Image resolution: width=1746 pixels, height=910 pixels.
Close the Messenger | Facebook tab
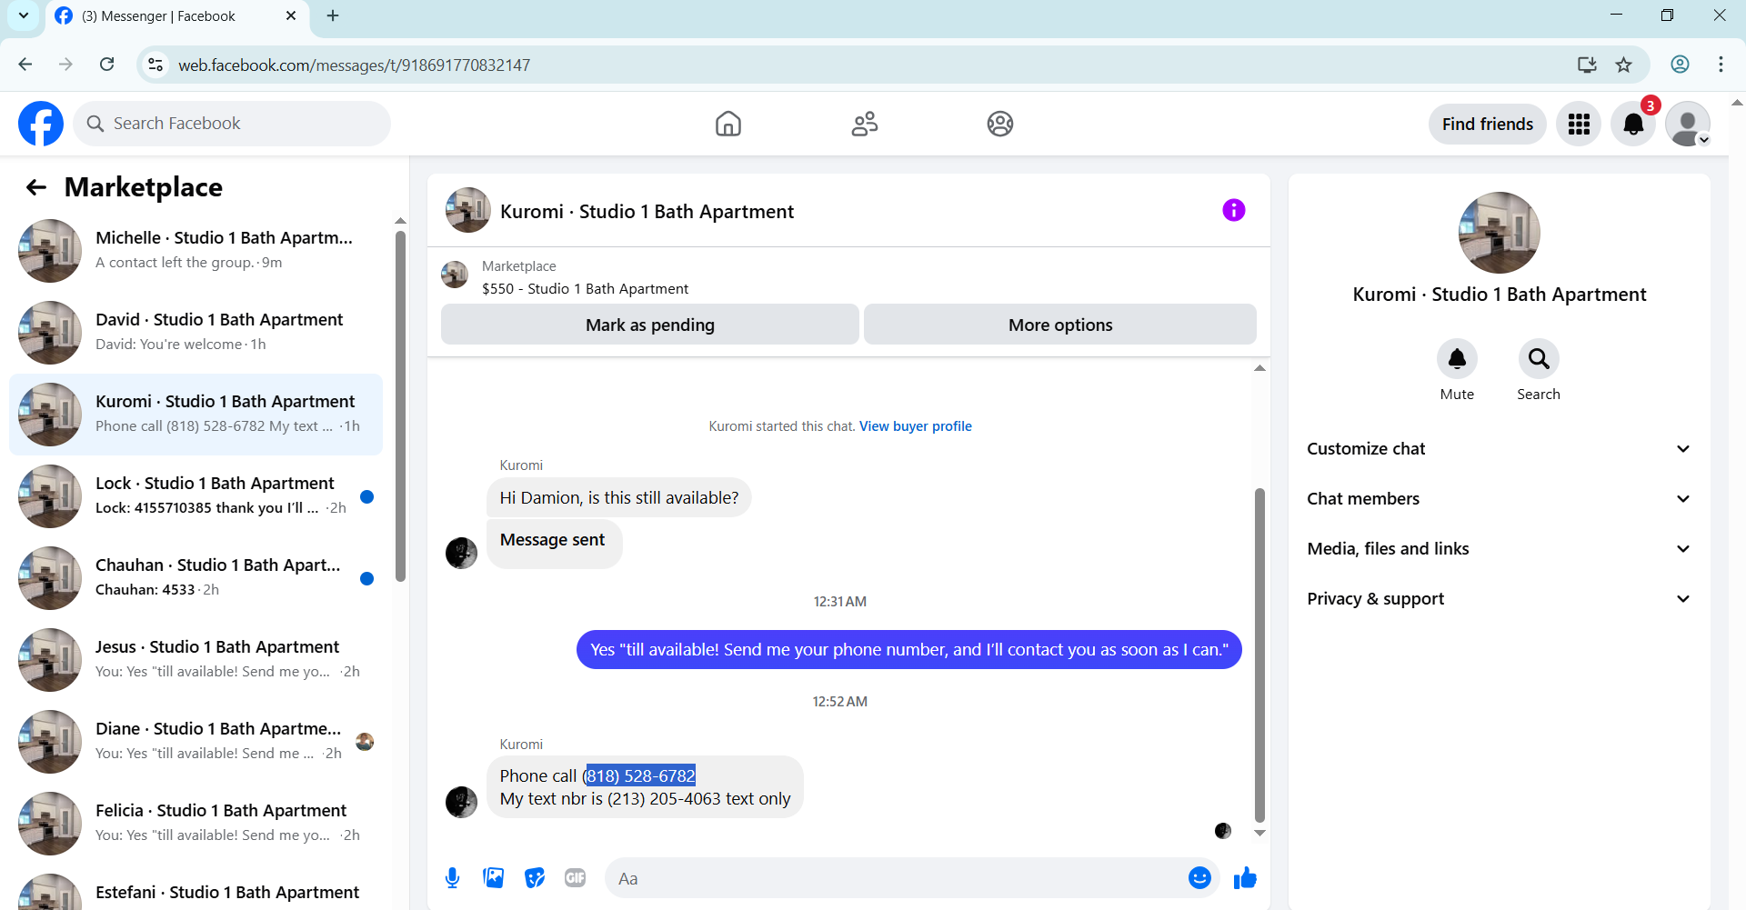pos(291,15)
